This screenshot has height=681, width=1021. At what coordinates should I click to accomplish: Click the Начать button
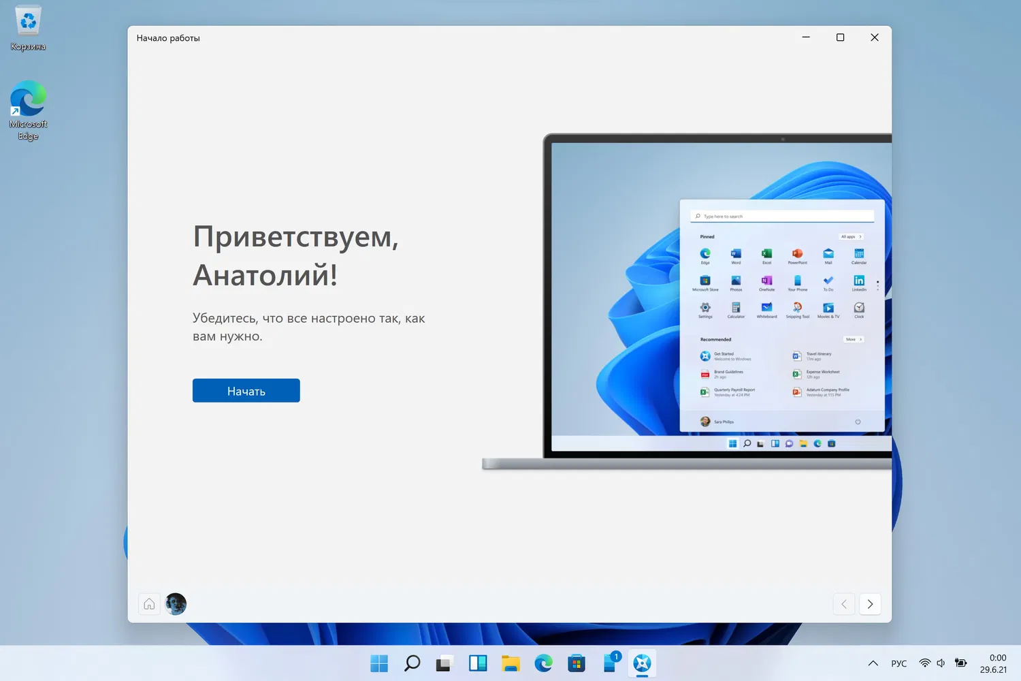click(246, 391)
